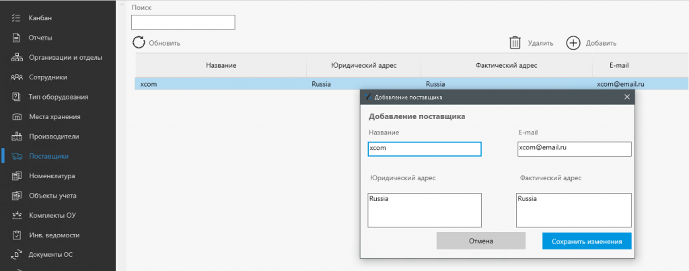Open the Номенклатура menu item
Viewport: 689px width, 271px height.
52,176
